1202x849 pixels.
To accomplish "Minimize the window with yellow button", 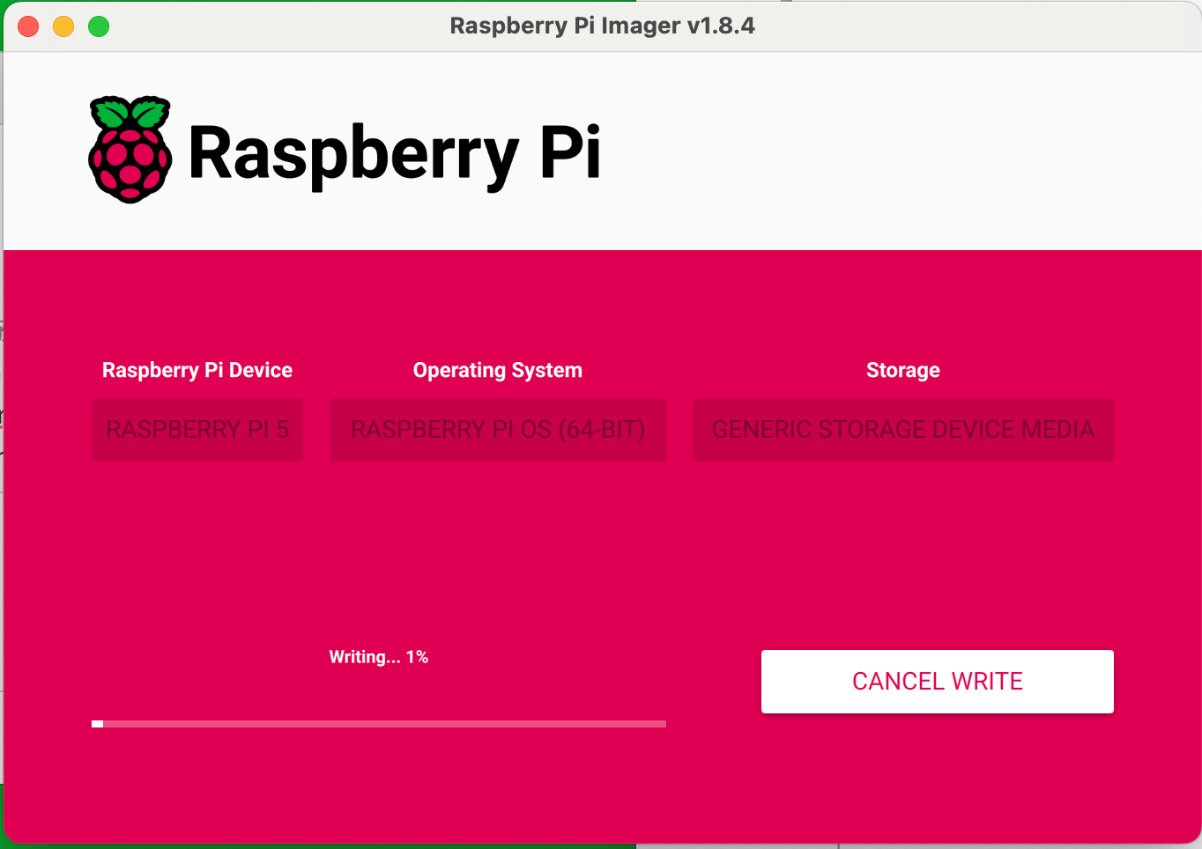I will point(63,26).
